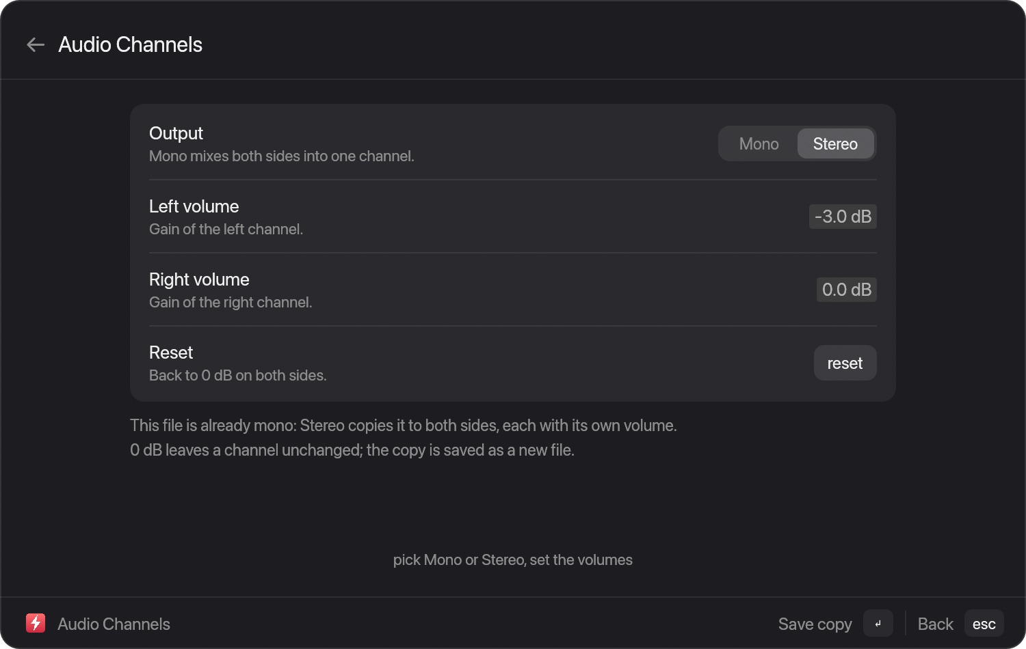Click the 'Audio Channels' heading at the top
The height and width of the screenshot is (649, 1026).
130,44
